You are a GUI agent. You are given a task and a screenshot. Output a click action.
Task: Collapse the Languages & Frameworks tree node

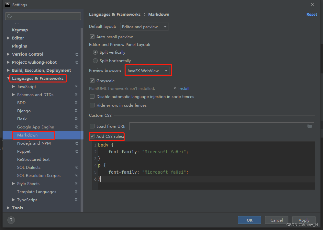pyautogui.click(x=8, y=78)
